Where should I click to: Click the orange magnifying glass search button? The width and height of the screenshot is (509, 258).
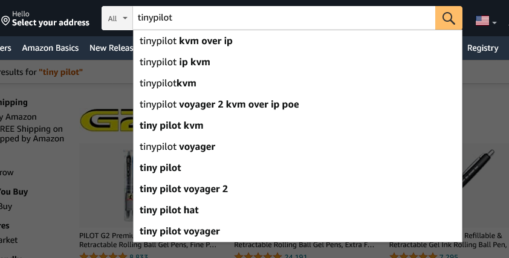(x=449, y=18)
